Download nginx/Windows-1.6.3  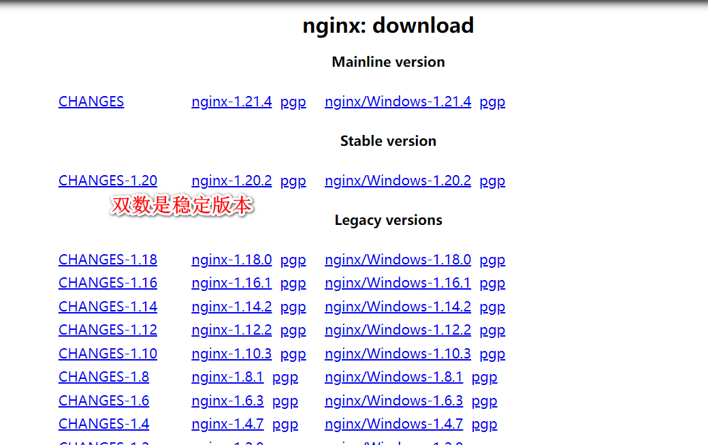coord(393,401)
